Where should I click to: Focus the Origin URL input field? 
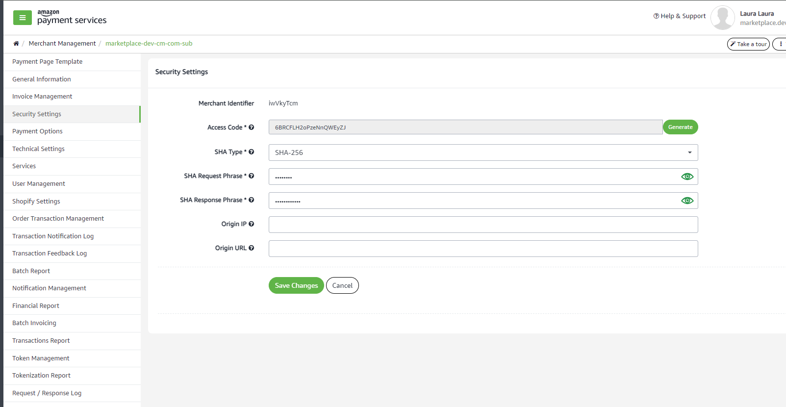coord(483,249)
